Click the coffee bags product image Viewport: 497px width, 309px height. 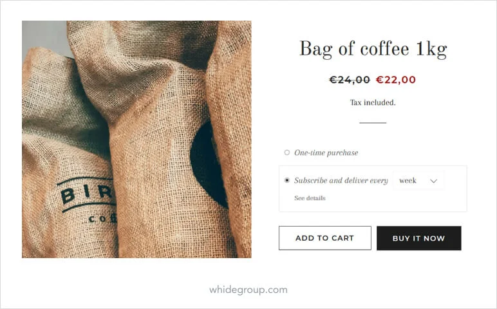pos(136,139)
